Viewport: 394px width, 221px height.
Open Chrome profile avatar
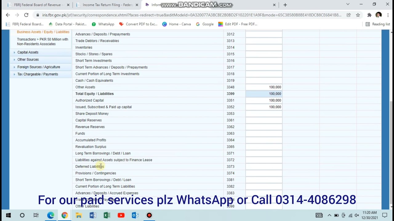[379, 15]
